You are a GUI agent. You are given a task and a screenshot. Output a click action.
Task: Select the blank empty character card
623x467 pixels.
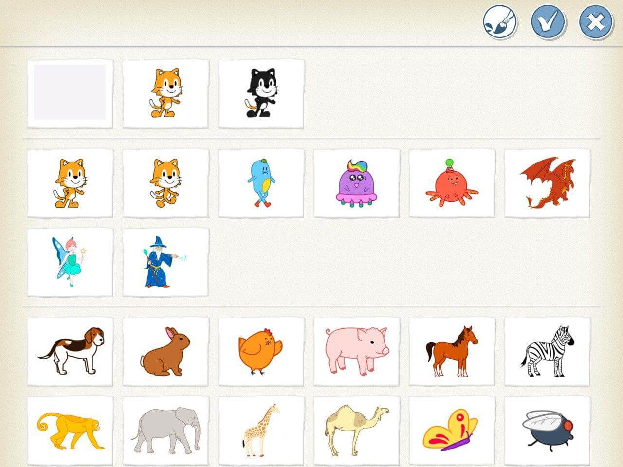[x=70, y=93]
